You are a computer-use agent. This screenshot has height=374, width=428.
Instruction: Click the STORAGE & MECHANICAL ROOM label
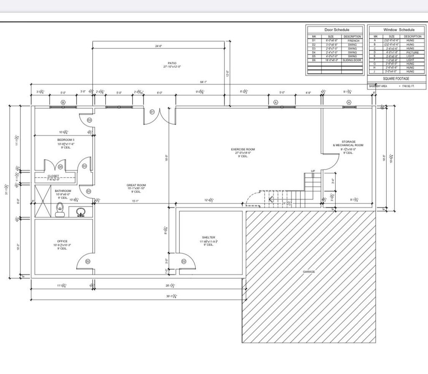348,143
